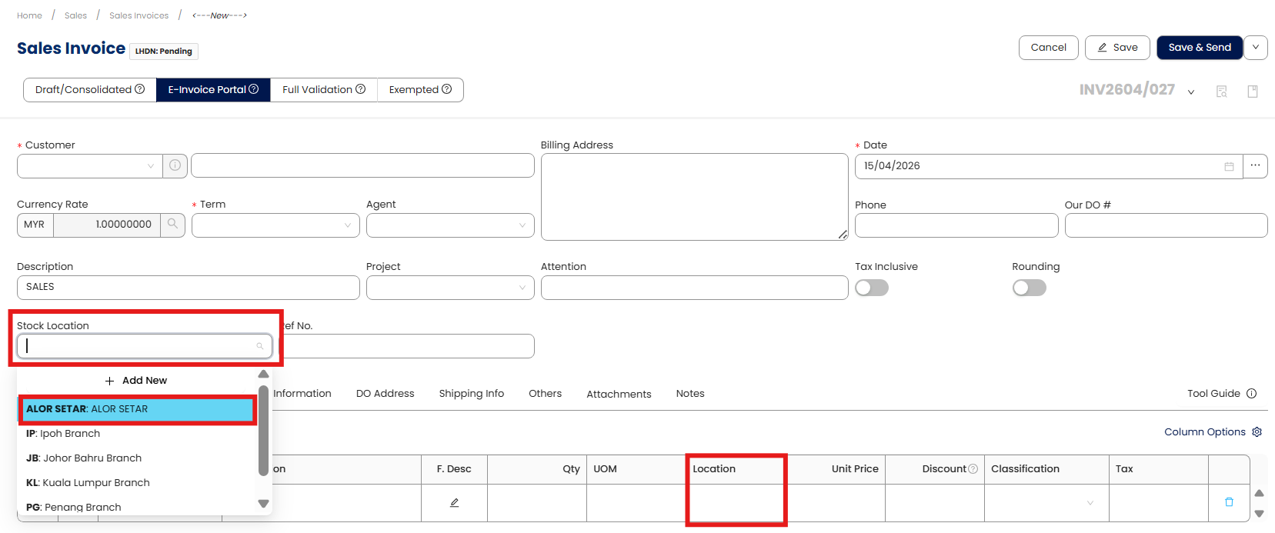Screen dimensions: 1275x533
Task: Delete the line item with trash icon
Action: click(x=1229, y=502)
